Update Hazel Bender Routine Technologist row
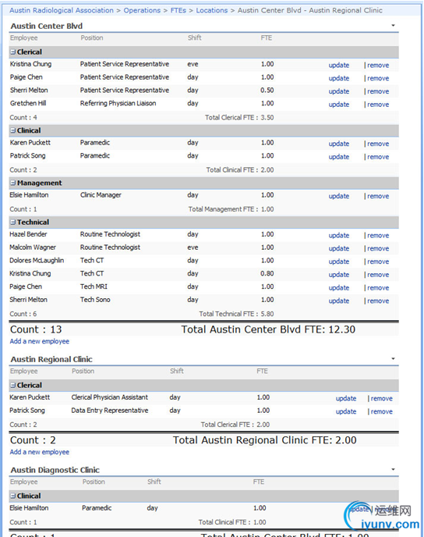Viewport: 424px width, 537px height. click(x=339, y=236)
